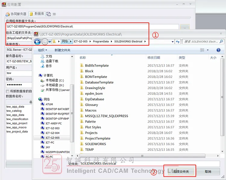Click the ProgramData breadcrumb segment

point(101,41)
